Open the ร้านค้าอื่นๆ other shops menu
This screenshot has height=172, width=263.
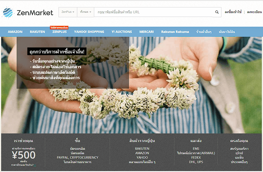pos(204,32)
